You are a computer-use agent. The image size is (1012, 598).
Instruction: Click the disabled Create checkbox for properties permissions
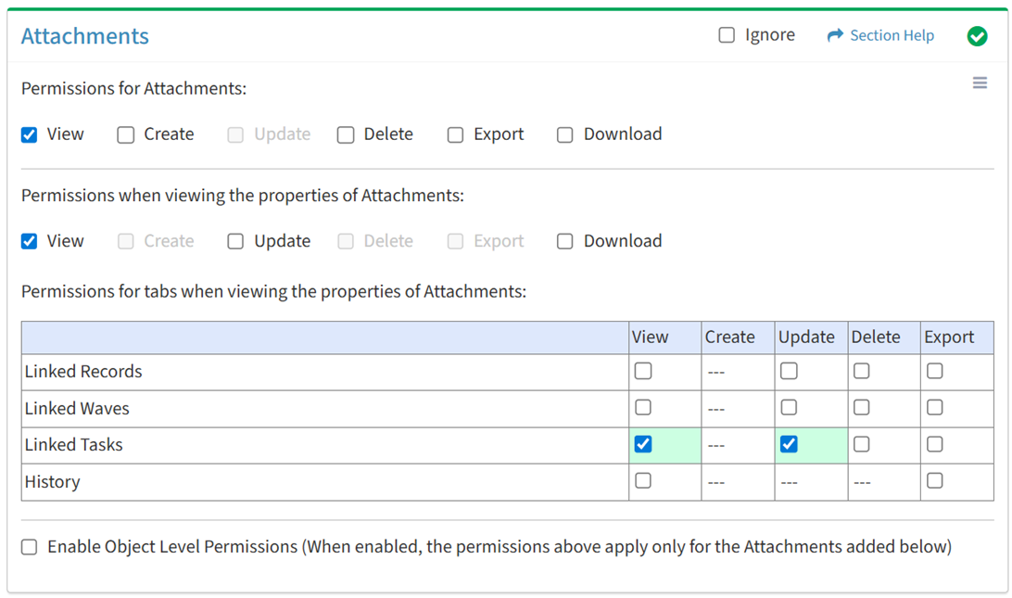(126, 241)
